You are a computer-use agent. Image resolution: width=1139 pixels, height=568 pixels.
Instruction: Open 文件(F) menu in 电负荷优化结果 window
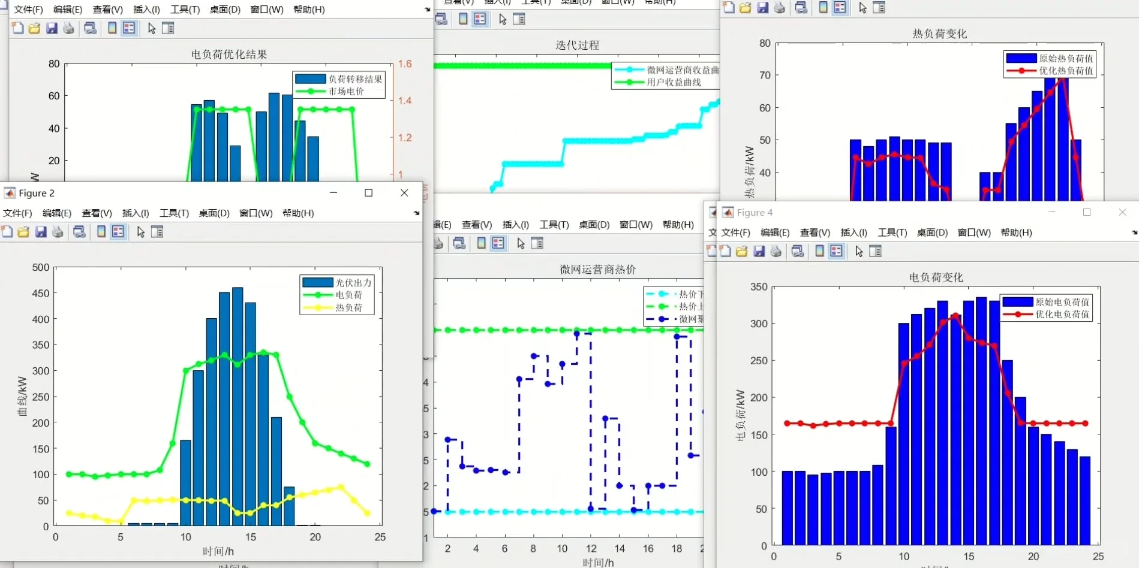pos(28,10)
